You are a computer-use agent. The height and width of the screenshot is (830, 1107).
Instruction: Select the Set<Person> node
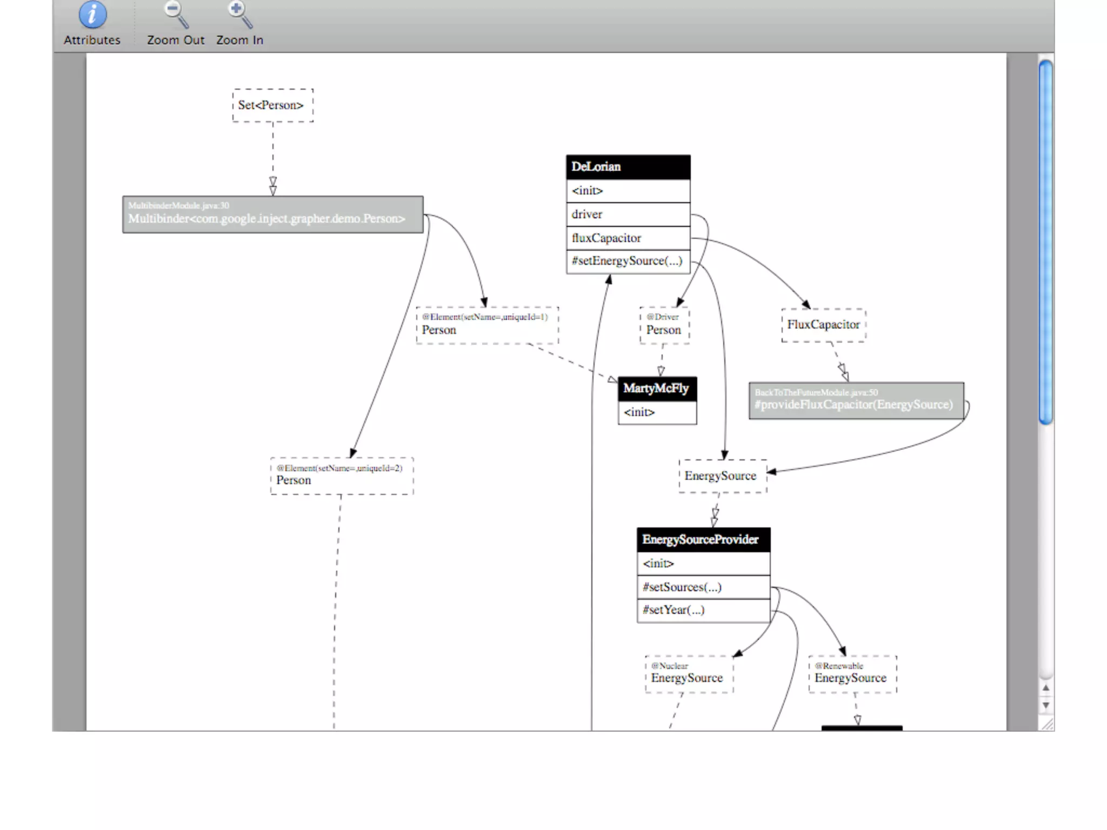pyautogui.click(x=273, y=105)
